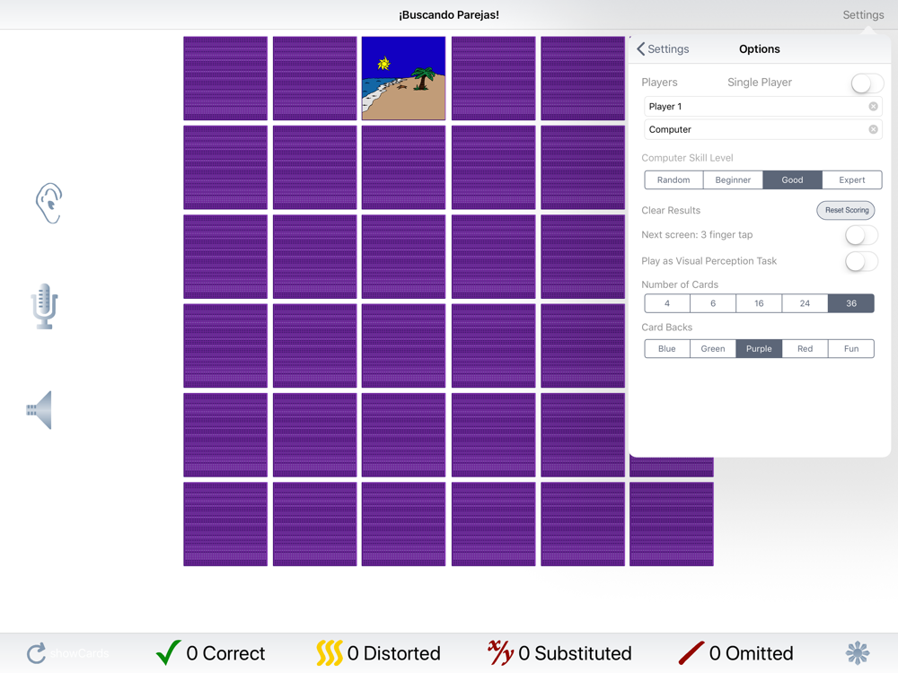898x673 pixels.
Task: Tap the speaker playback icon
Action: tap(40, 410)
